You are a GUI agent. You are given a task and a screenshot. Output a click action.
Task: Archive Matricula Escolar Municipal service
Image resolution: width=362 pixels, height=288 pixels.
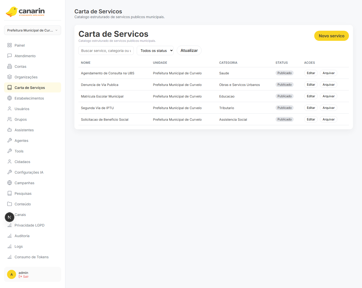329,96
